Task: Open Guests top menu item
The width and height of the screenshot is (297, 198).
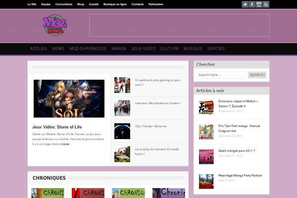Action: [94, 4]
